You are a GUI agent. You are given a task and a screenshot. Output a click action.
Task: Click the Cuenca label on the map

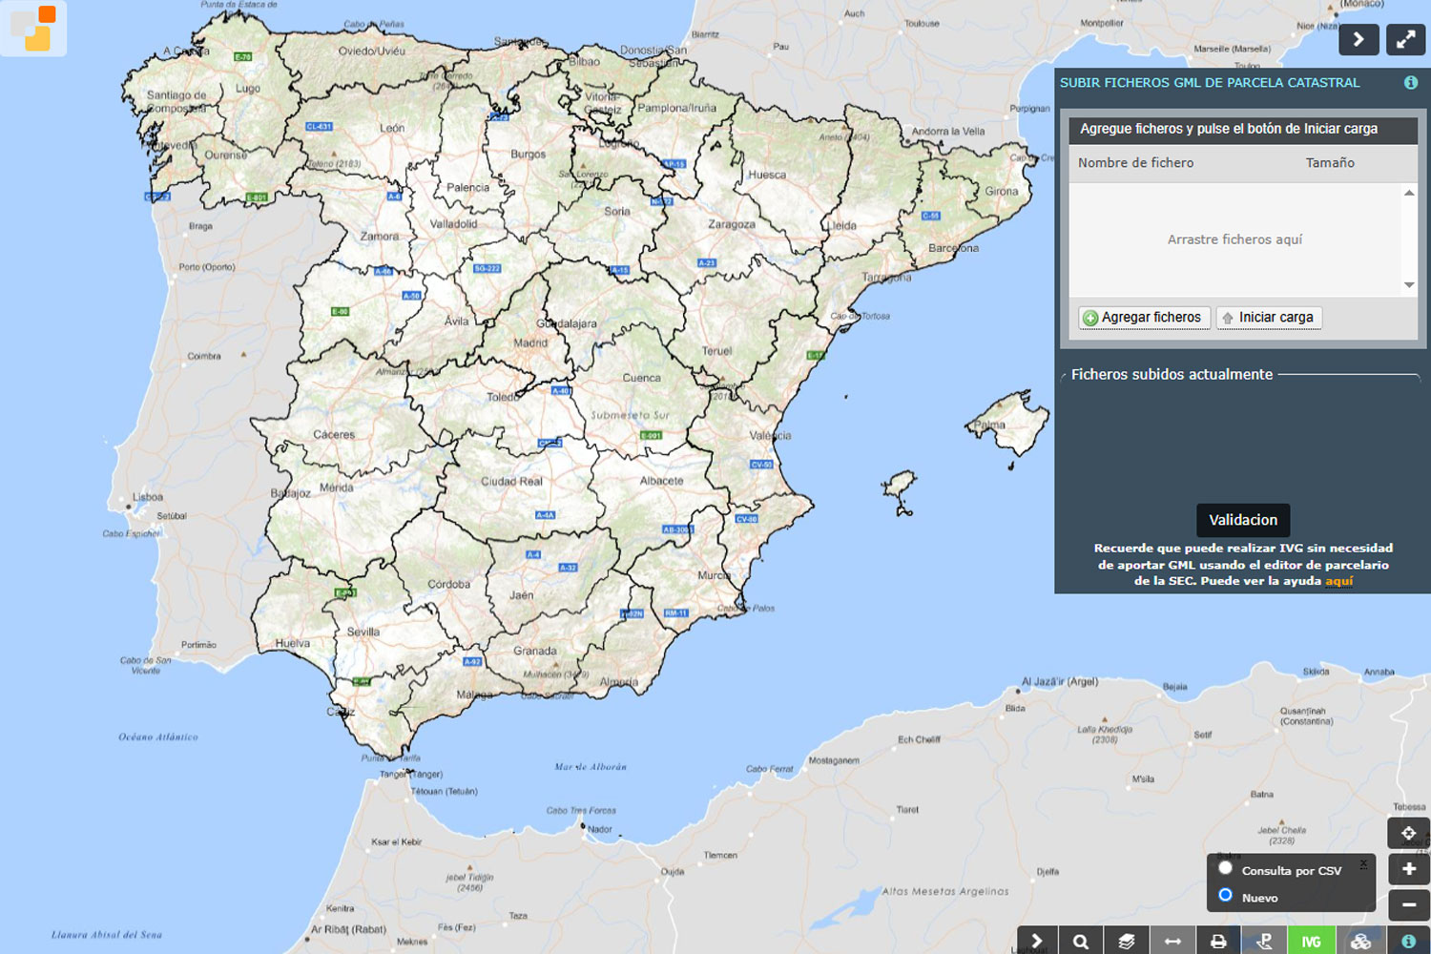pos(641,378)
